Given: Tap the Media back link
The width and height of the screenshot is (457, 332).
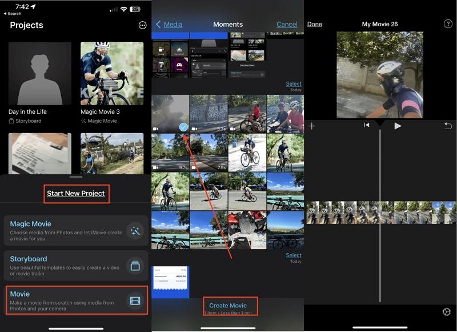Looking at the screenshot, I should [173, 25].
